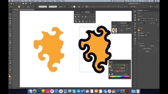This screenshot has width=168, height=94.
Task: Click the Trim pathfinder icon
Action: (x=79, y=21)
